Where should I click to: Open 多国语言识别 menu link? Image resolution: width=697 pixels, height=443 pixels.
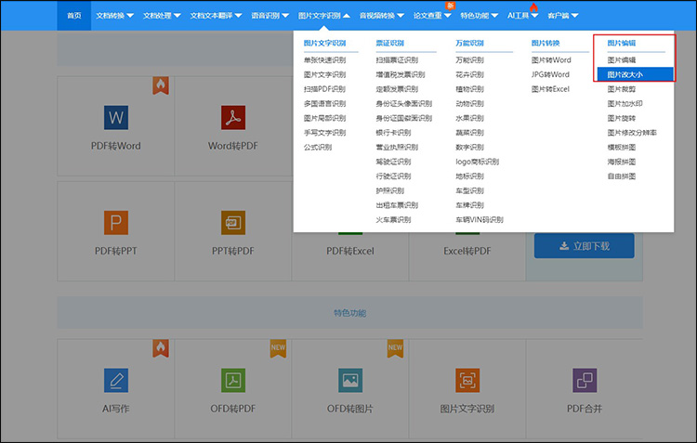325,103
